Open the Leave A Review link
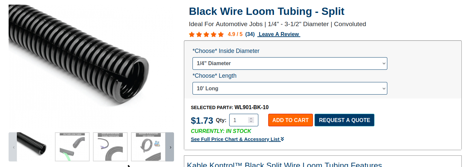471x167 pixels. coord(279,34)
